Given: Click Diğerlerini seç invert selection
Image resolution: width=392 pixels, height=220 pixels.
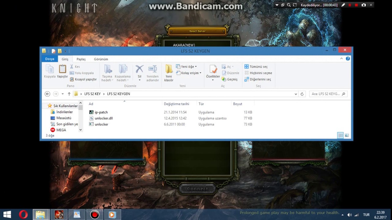Looking at the screenshot, I should pos(258,79).
